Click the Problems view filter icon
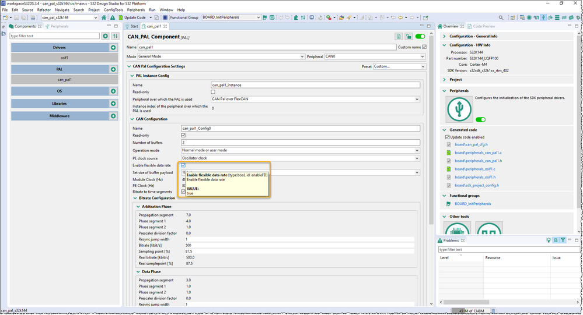Viewport: 583px width, 315px height. point(563,240)
